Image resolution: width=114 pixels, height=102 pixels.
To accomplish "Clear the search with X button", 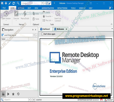I will 34,100.
